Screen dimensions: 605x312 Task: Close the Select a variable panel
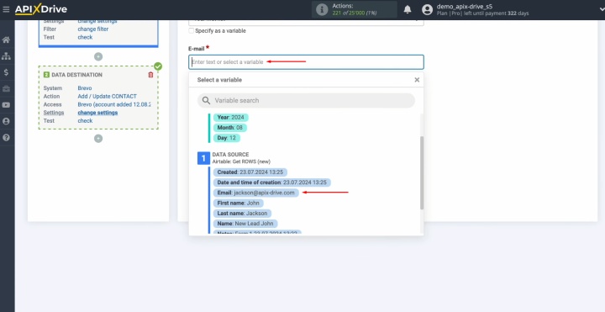point(417,80)
